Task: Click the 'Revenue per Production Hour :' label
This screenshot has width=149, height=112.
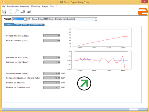Action: (18, 87)
